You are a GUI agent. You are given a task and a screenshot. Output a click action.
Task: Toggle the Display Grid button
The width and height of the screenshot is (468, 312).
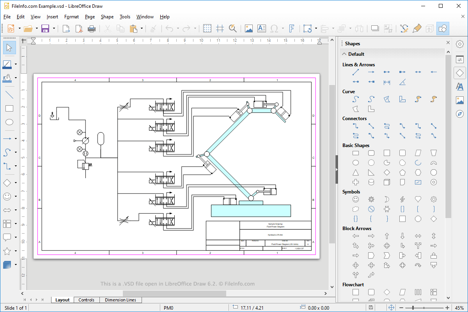(x=207, y=28)
